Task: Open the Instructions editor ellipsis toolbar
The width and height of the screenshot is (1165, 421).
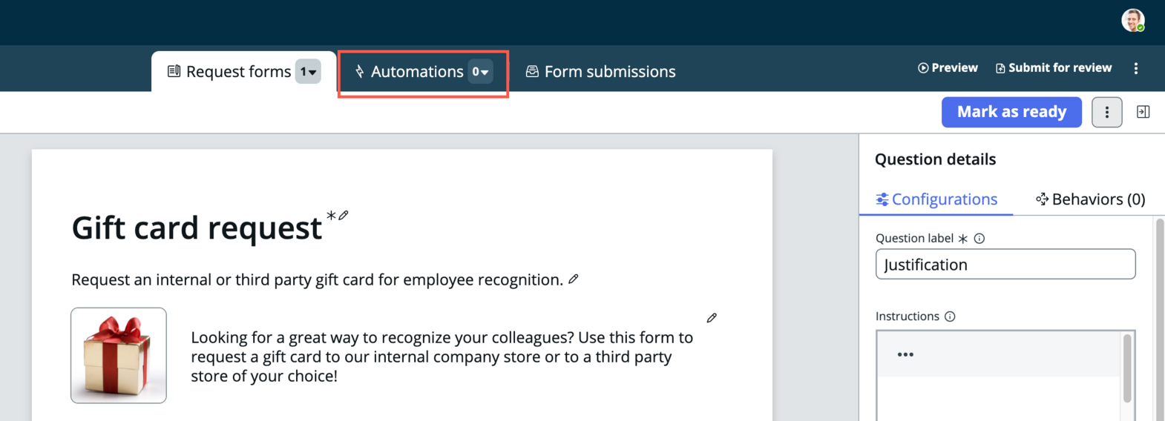Action: 905,354
